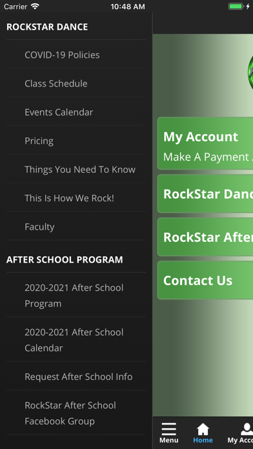Open COVID-19 Policies menu item
Viewport: 253px width, 449px height.
76,55
